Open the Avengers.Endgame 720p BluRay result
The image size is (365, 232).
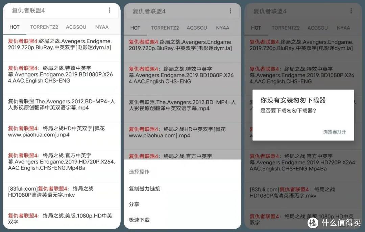pyautogui.click(x=61, y=44)
